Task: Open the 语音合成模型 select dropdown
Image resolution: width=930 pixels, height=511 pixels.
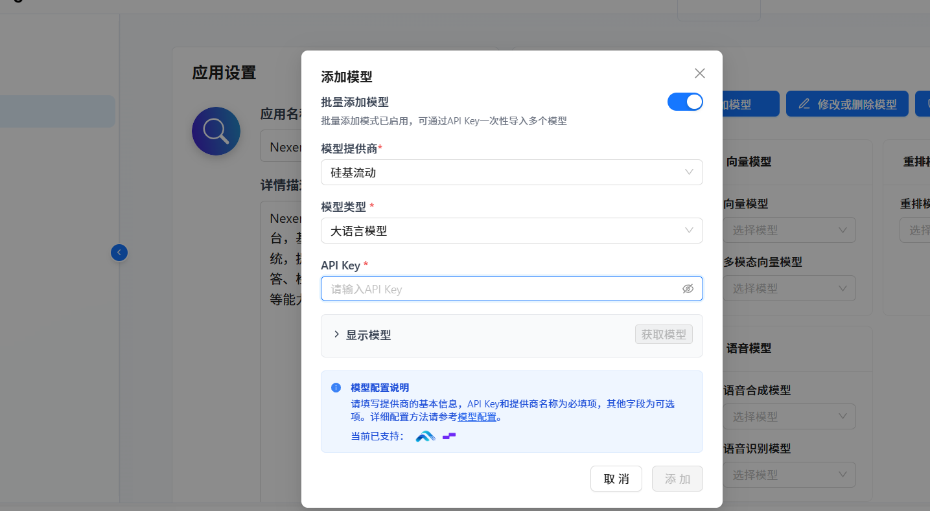Action: click(x=789, y=416)
